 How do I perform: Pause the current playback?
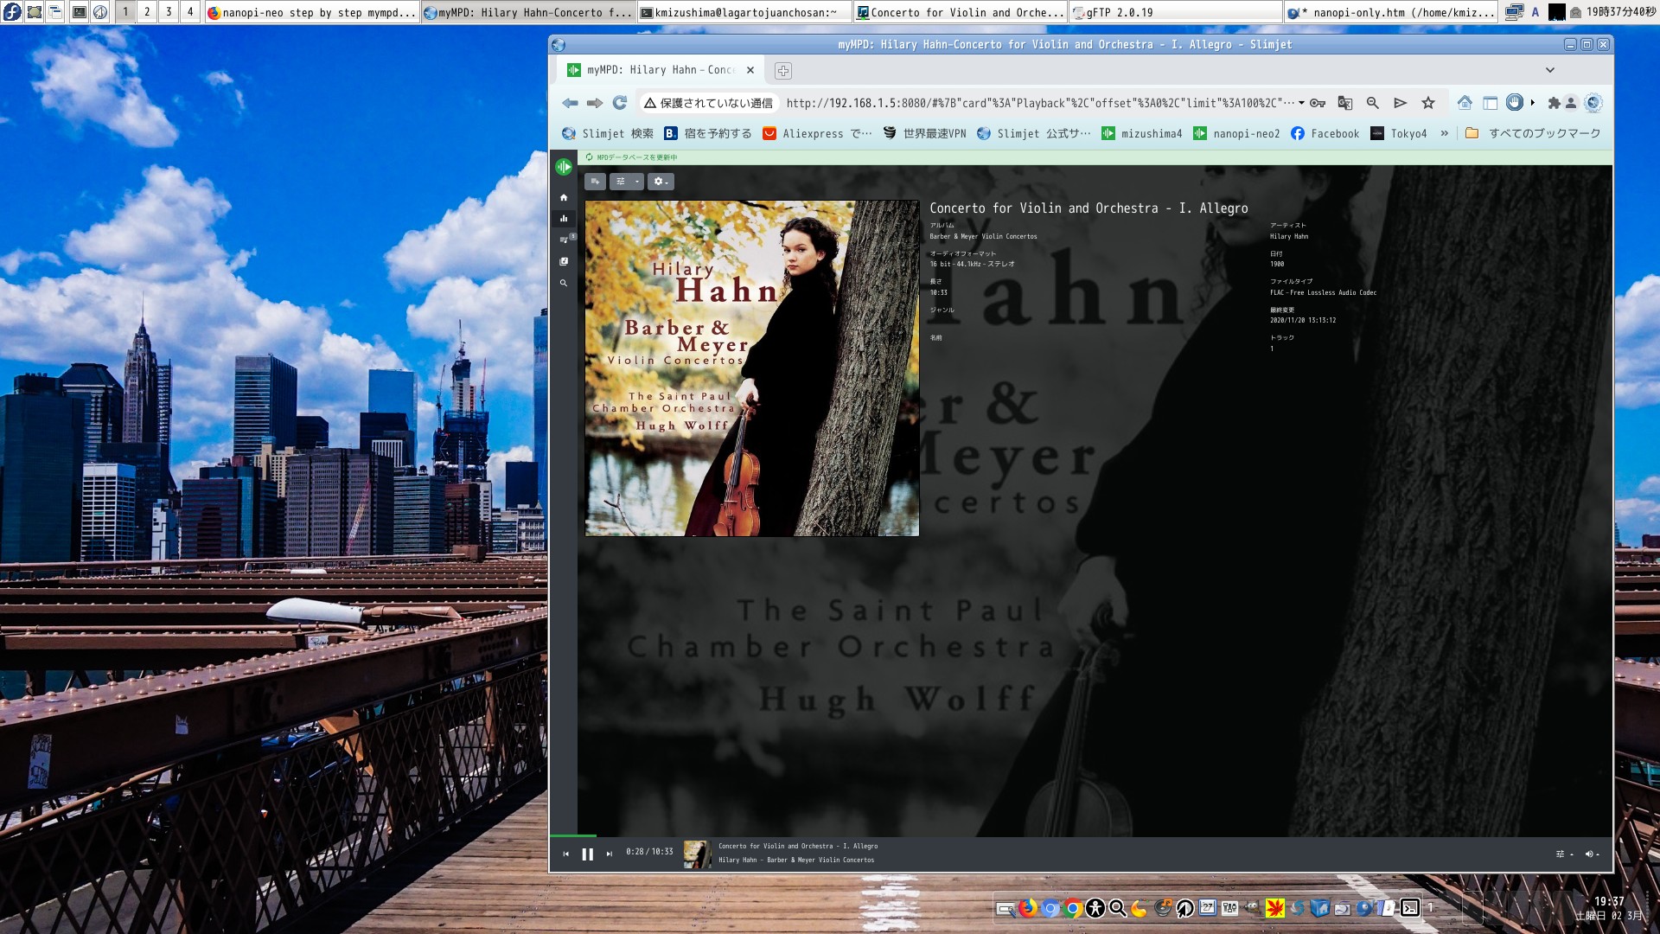(588, 854)
